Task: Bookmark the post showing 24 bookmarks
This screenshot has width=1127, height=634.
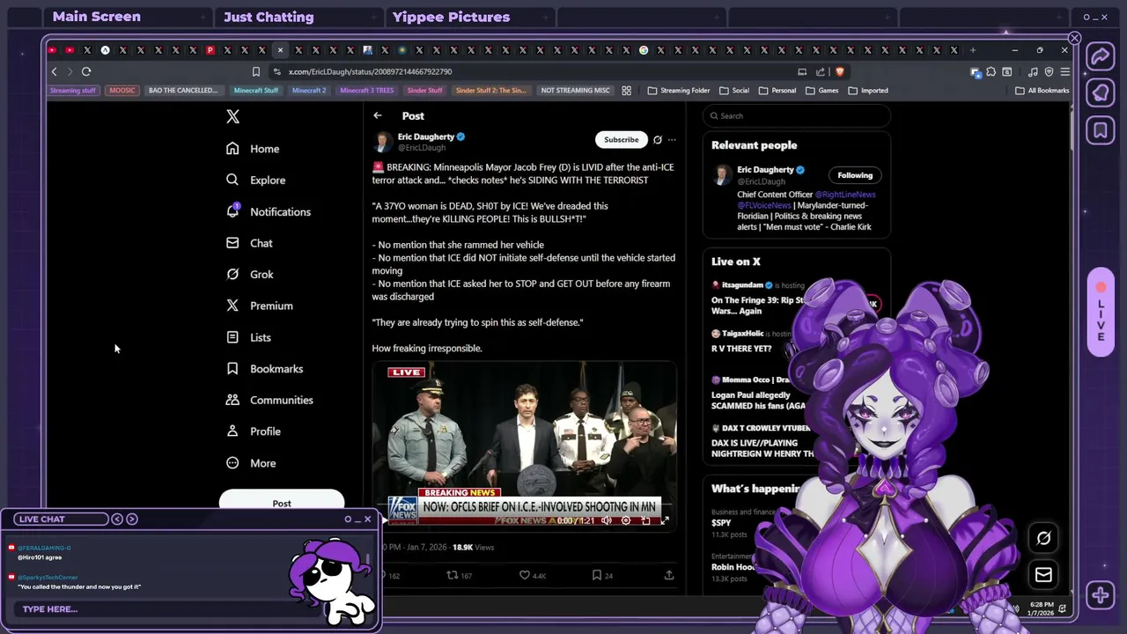Action: click(x=602, y=575)
